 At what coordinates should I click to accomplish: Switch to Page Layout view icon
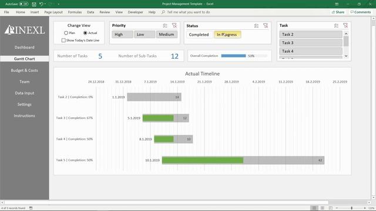click(x=323, y=208)
